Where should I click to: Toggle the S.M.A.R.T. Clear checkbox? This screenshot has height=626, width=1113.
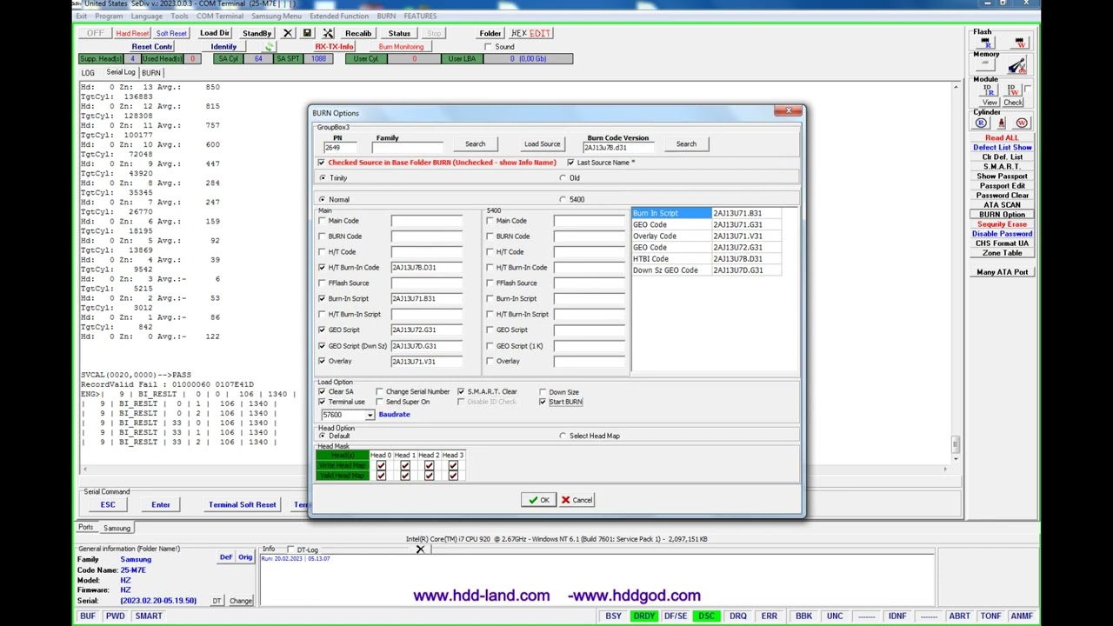coord(461,392)
